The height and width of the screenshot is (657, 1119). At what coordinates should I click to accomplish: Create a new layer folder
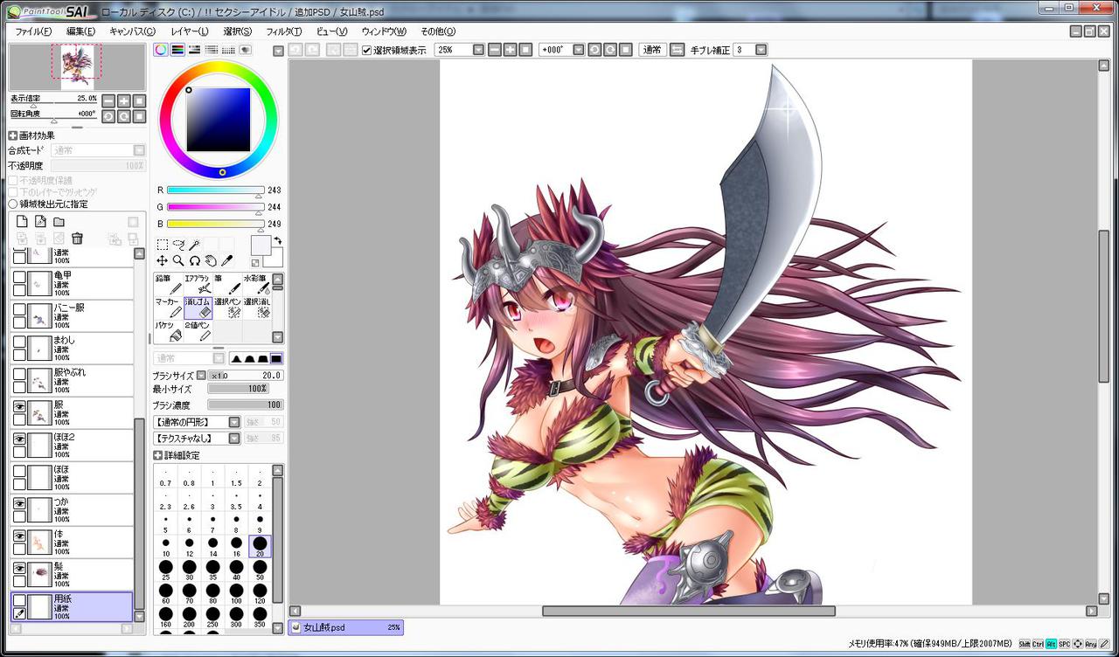tap(59, 222)
